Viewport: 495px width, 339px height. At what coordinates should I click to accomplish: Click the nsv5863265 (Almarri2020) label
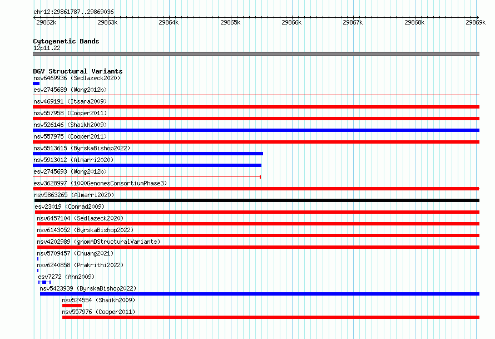(x=74, y=195)
